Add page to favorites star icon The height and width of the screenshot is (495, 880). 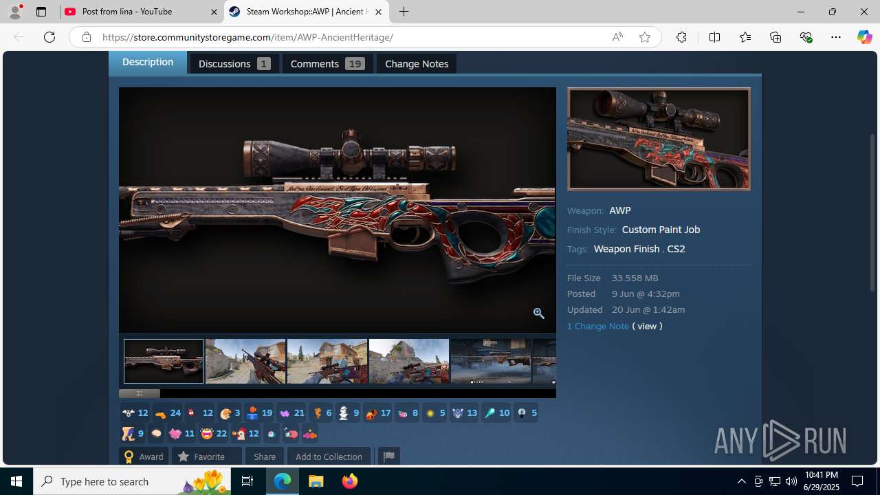645,37
